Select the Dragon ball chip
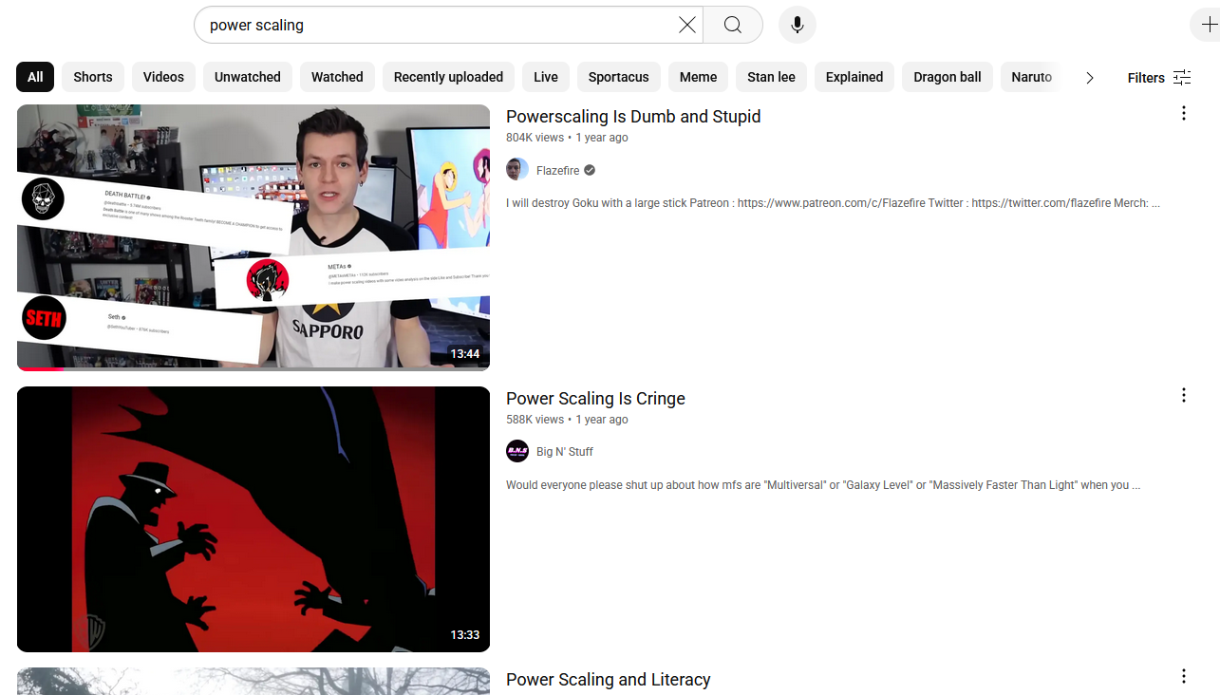 coord(948,77)
